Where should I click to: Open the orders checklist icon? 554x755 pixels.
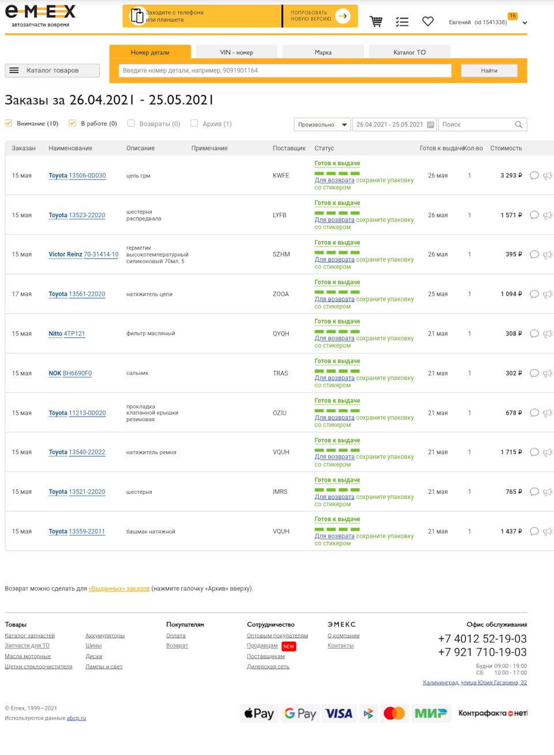point(402,22)
